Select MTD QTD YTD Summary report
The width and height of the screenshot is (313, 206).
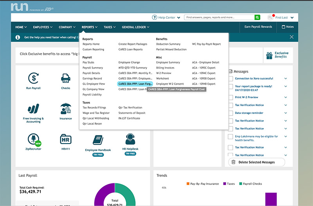(133, 67)
